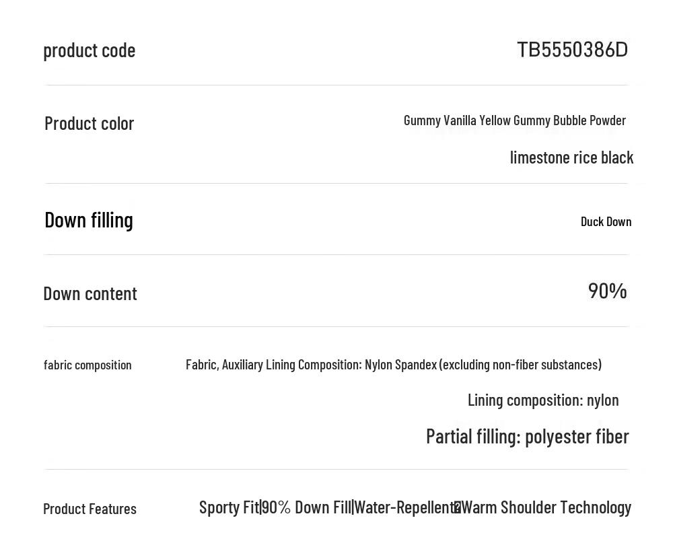Click the "90% Down Fill" feature
Screen dimensions: 673x543
pyautogui.click(x=306, y=507)
